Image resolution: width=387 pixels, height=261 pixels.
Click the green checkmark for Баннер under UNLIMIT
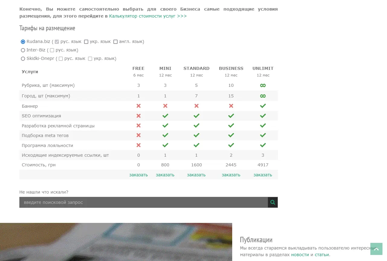(x=263, y=106)
